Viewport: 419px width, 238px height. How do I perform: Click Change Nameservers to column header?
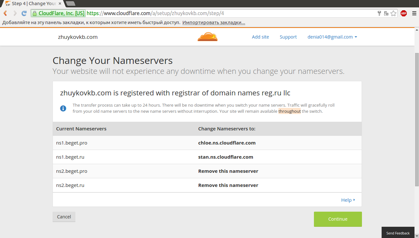[227, 129]
